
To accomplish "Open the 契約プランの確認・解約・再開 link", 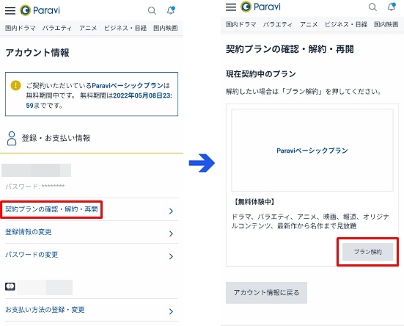I will 51,209.
